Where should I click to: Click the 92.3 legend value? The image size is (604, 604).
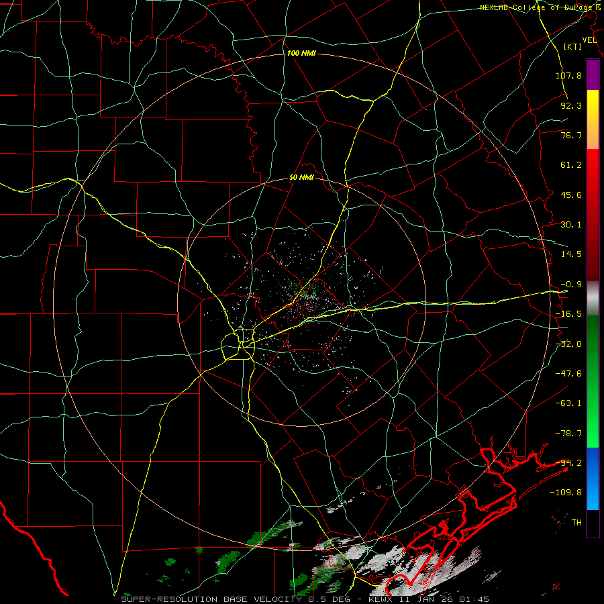pyautogui.click(x=571, y=105)
